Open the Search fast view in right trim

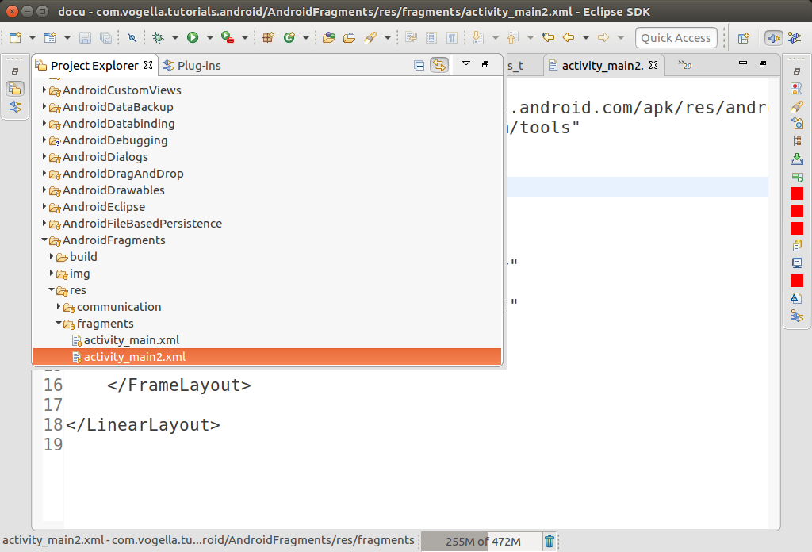click(797, 106)
